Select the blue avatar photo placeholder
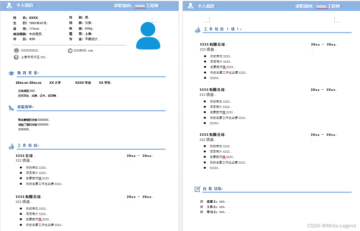 tap(148, 36)
